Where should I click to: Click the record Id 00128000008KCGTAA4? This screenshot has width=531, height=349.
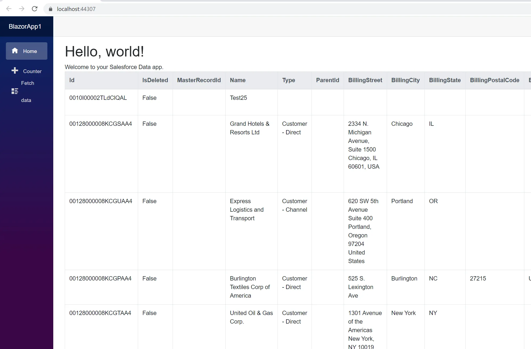tap(100, 313)
